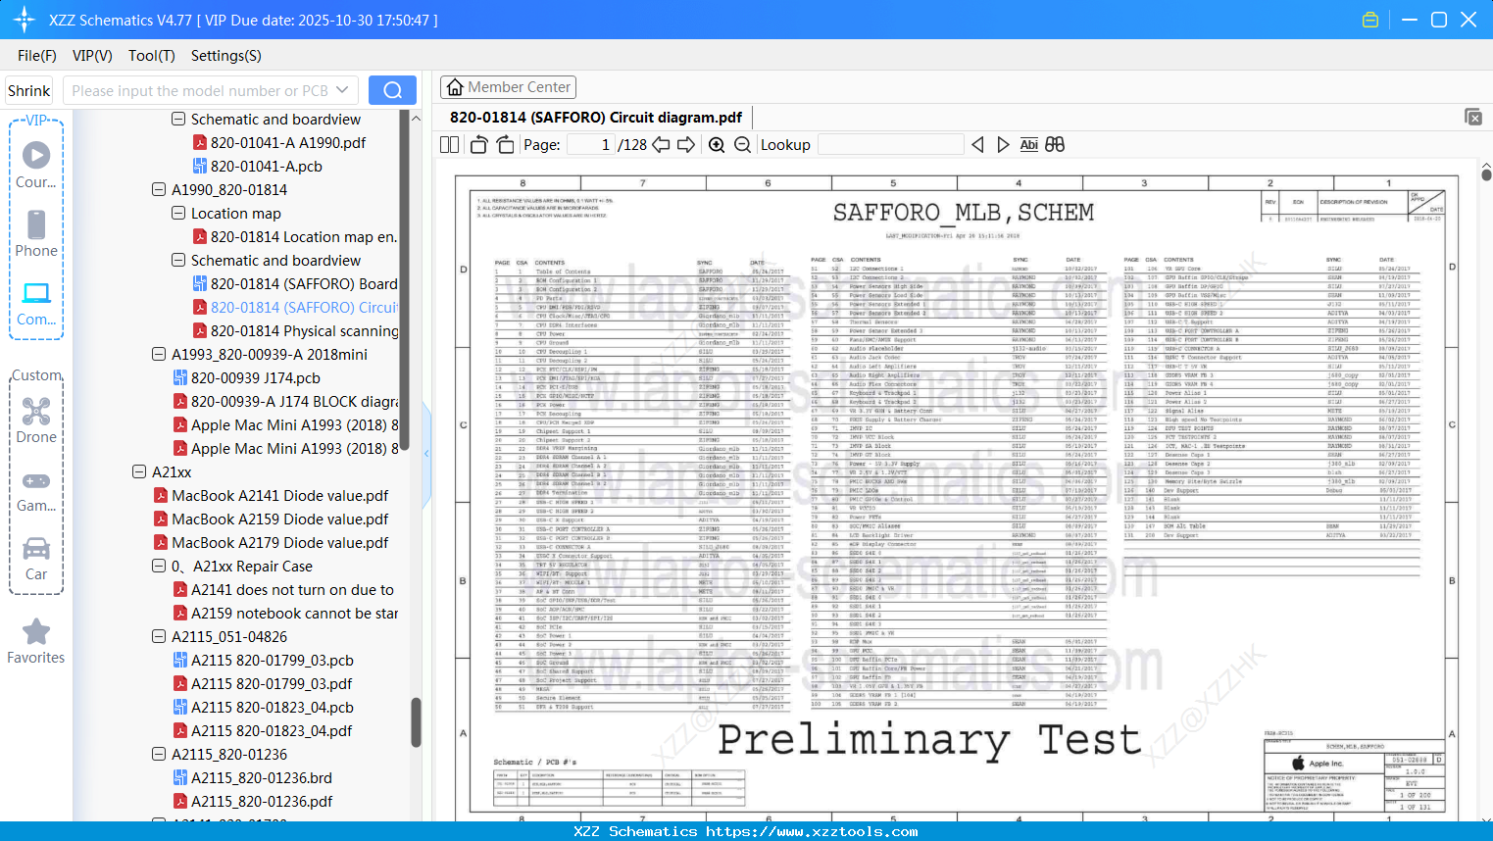Open the Car category
The height and width of the screenshot is (841, 1493).
tap(36, 559)
